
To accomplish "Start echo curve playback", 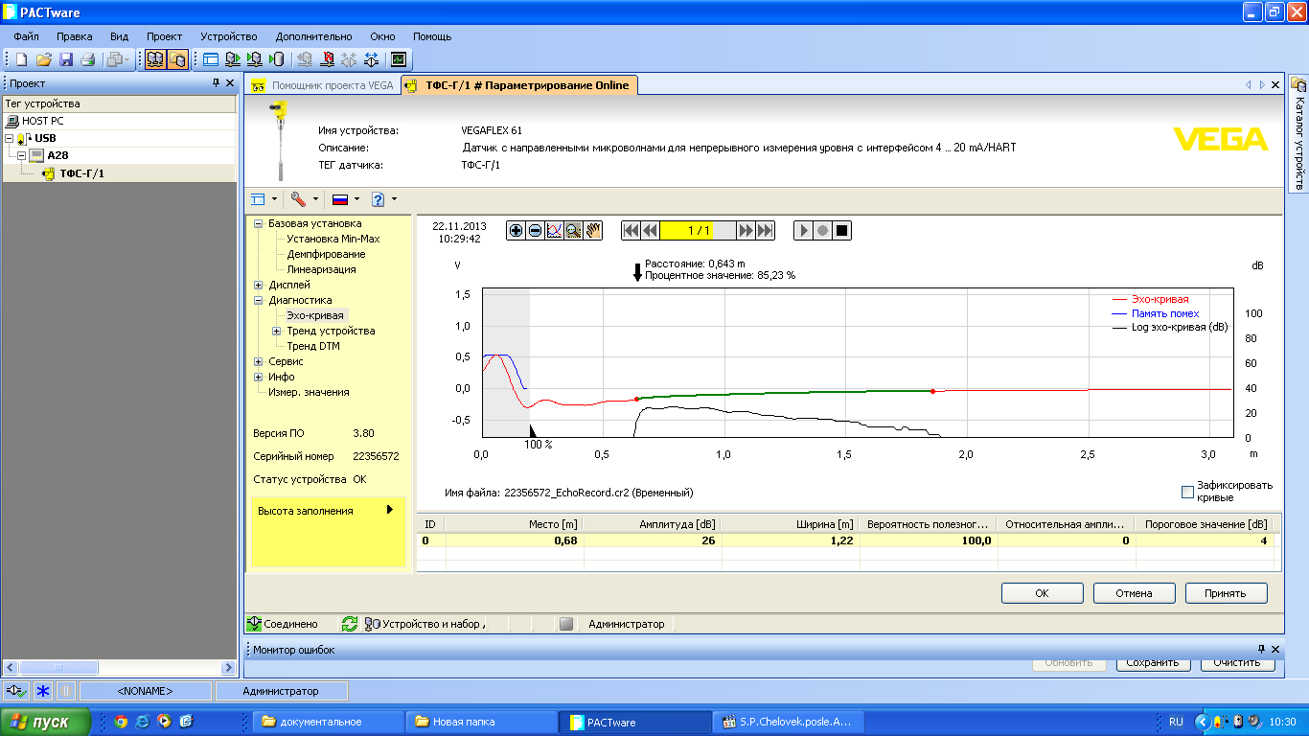I will click(x=804, y=230).
